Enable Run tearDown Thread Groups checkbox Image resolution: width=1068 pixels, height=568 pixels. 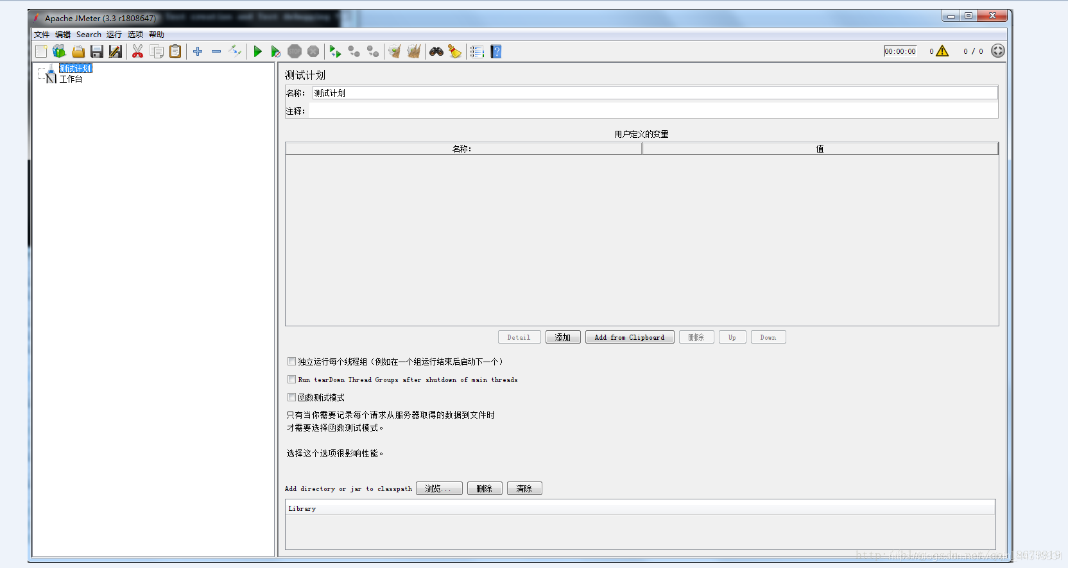pyautogui.click(x=291, y=380)
